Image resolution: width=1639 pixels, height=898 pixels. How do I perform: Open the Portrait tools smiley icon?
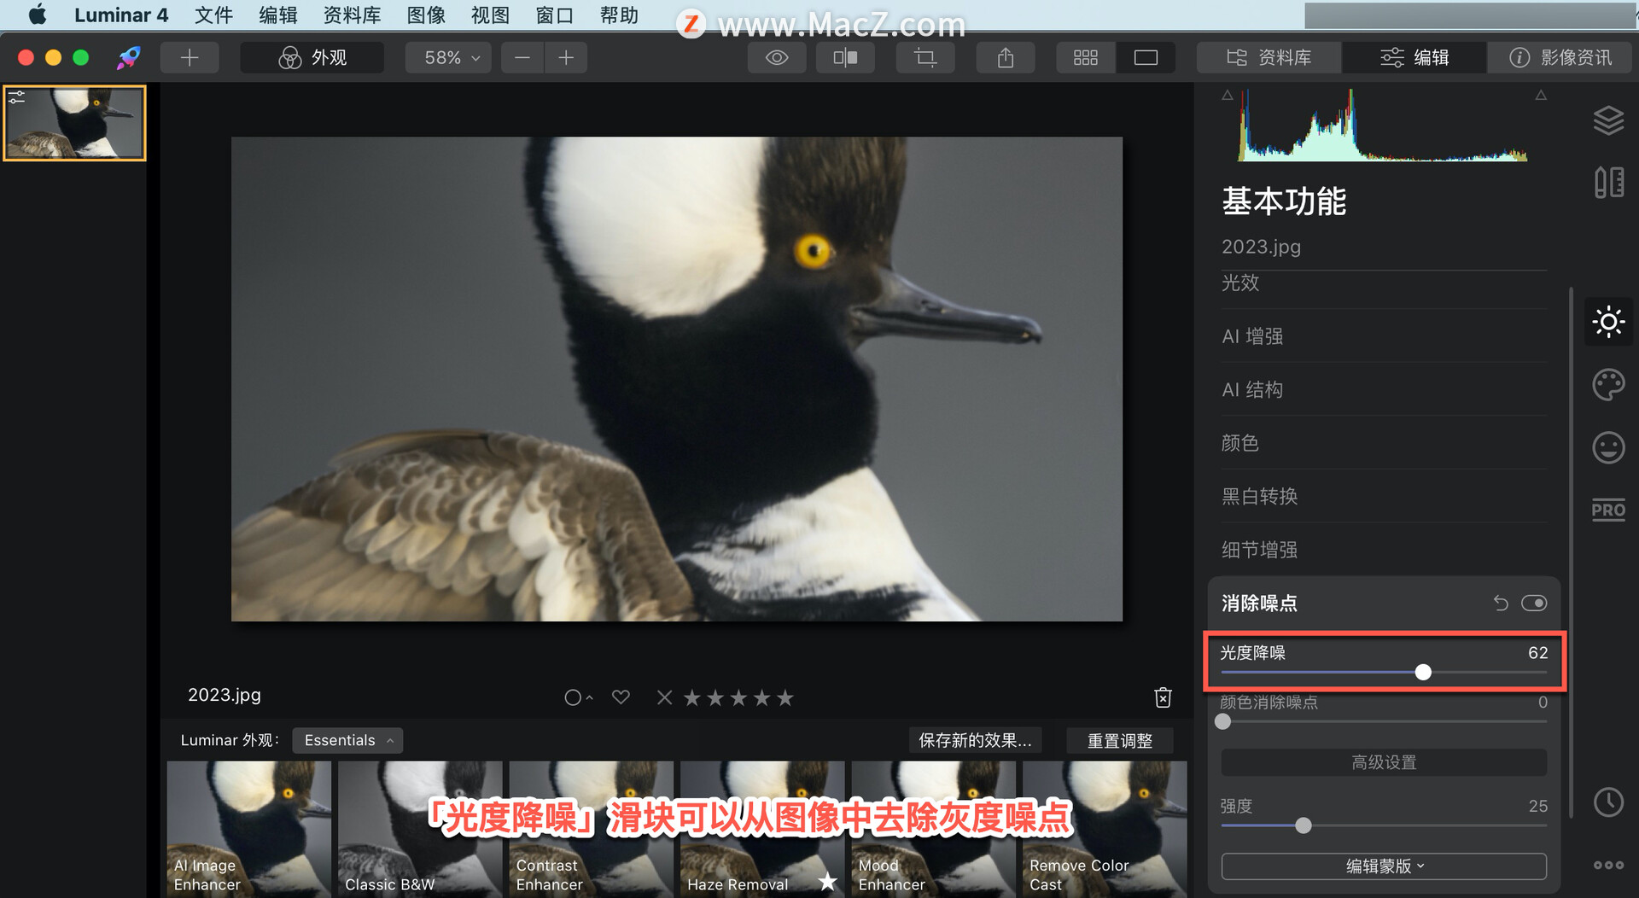tap(1608, 447)
